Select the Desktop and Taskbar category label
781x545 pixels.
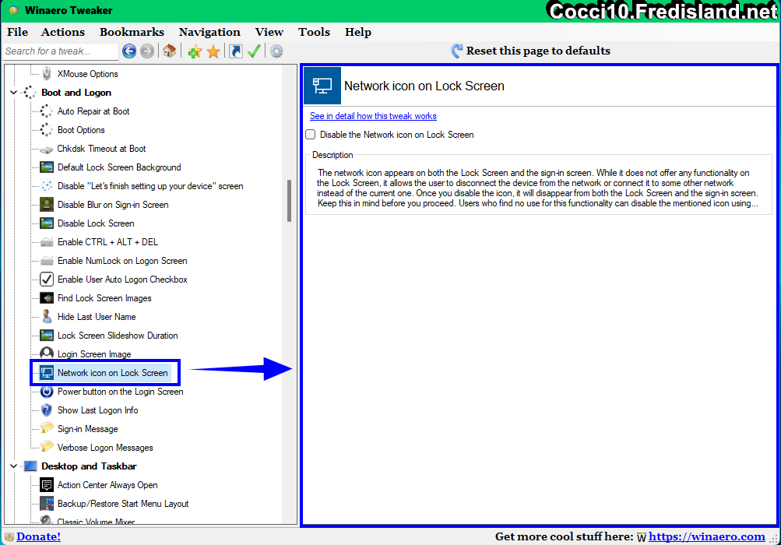[x=89, y=466]
